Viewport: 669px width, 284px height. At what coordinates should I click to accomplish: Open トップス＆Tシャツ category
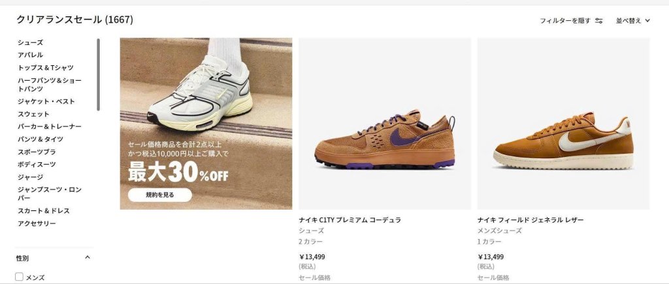[46, 68]
